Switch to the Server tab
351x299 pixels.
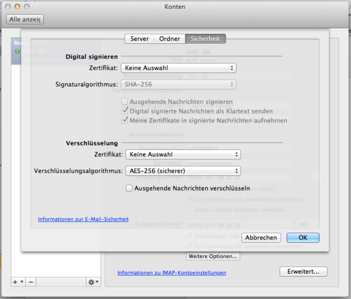(x=139, y=39)
